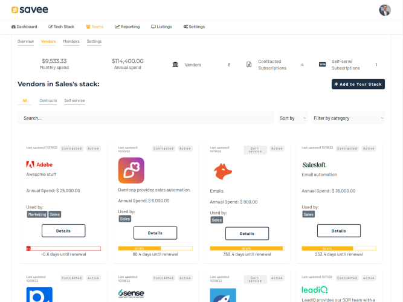The height and width of the screenshot is (302, 403).
Task: Click the rocket vendor logo
Action: pyautogui.click(x=223, y=295)
